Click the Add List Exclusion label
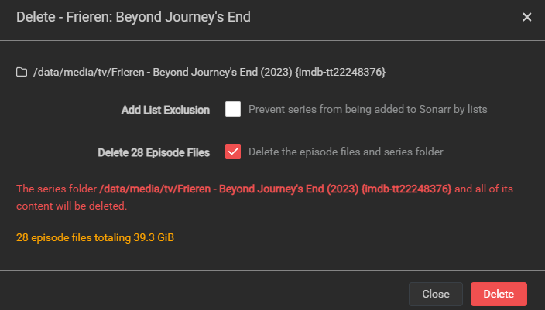This screenshot has height=310, width=545. point(166,110)
